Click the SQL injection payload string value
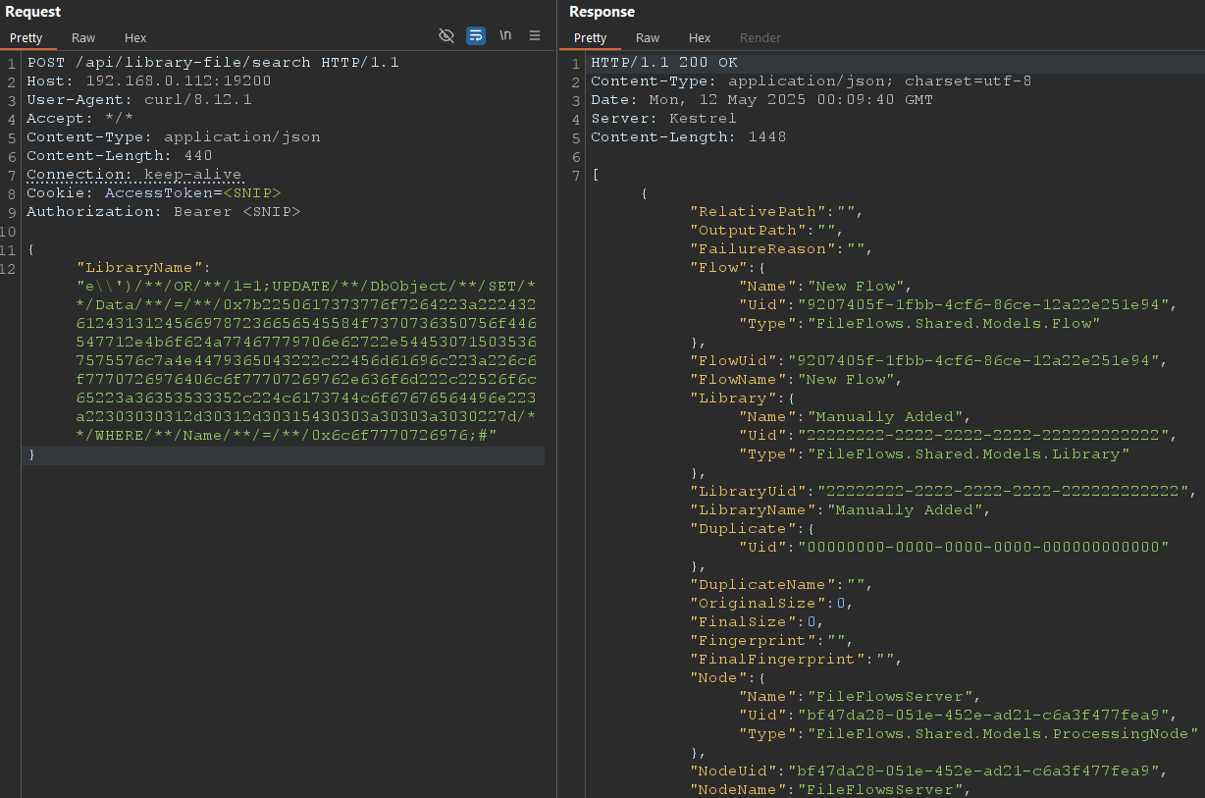Screen dimensions: 1205x798 point(306,360)
